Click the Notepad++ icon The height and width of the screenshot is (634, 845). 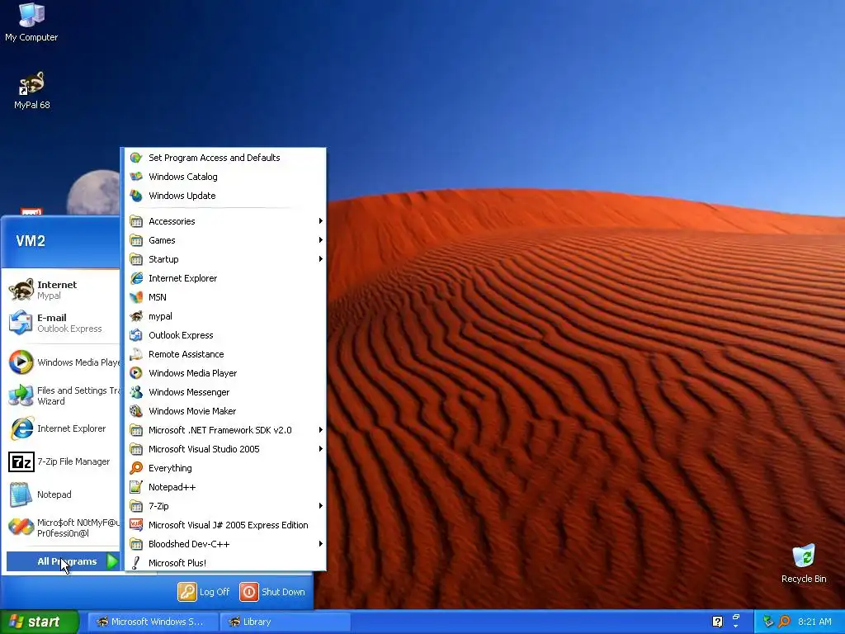coord(136,487)
